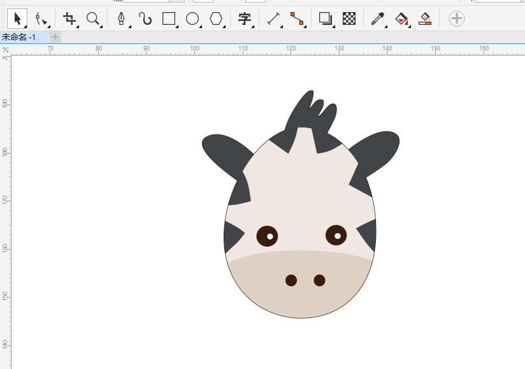Screen dimensions: 525x369
Task: Select the Pick tool arrow
Action: pyautogui.click(x=17, y=18)
